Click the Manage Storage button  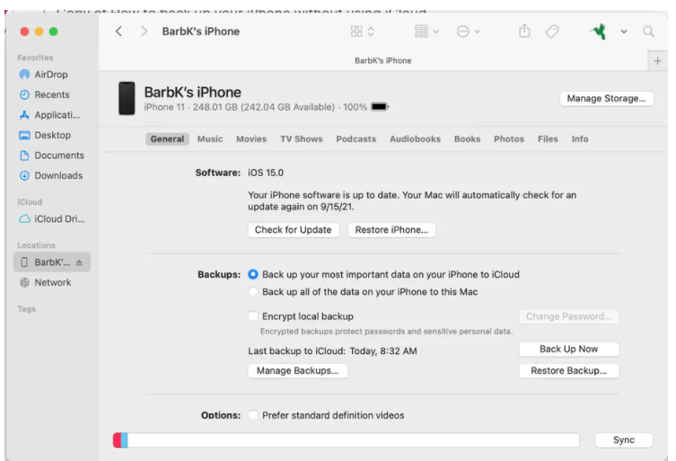[606, 99]
